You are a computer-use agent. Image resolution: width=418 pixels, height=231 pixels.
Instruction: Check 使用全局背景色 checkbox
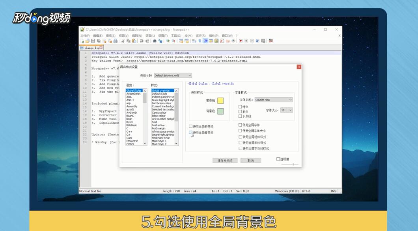pyautogui.click(x=190, y=132)
